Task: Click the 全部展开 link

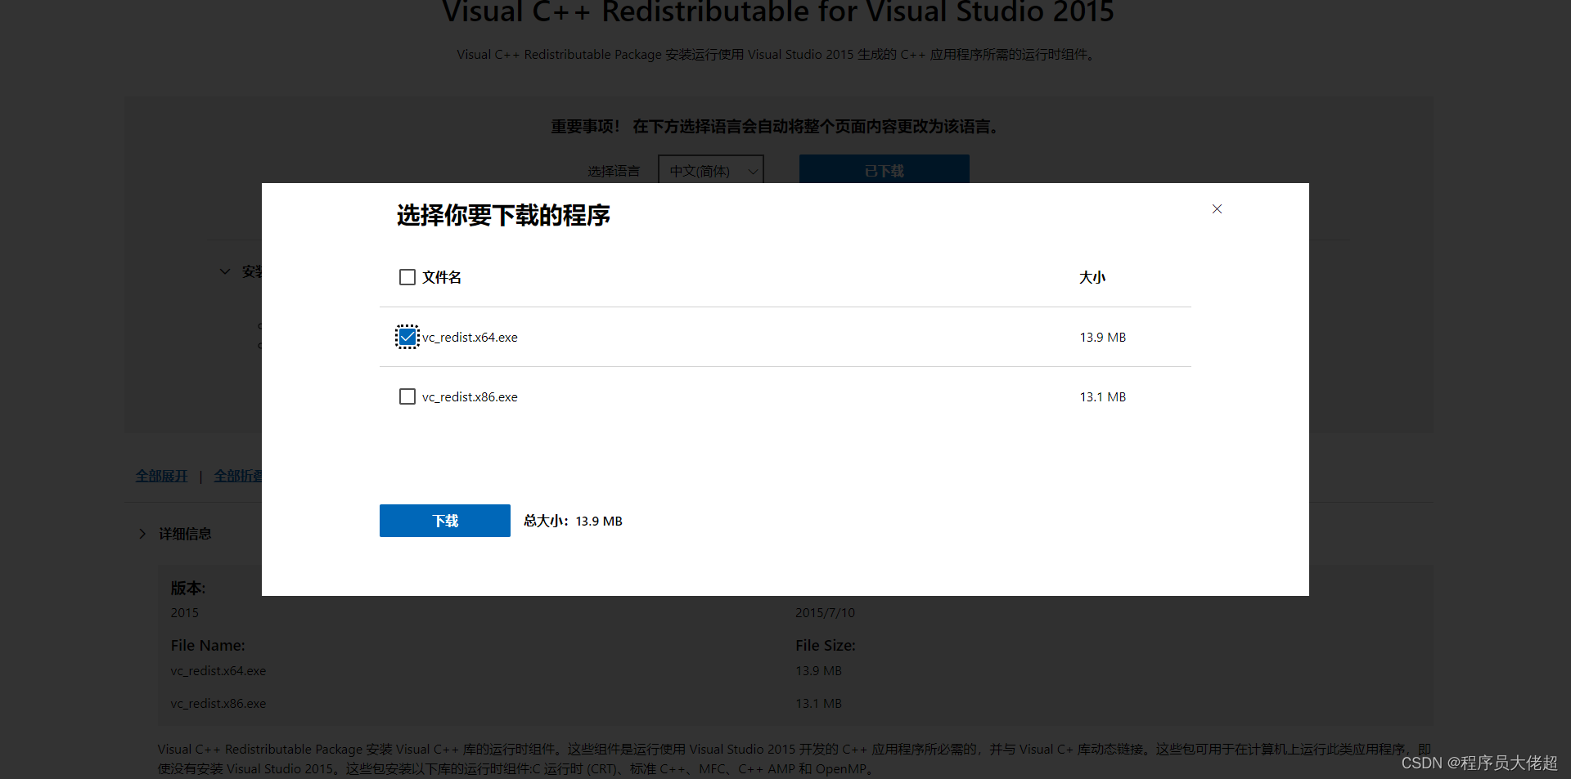Action: 162,476
